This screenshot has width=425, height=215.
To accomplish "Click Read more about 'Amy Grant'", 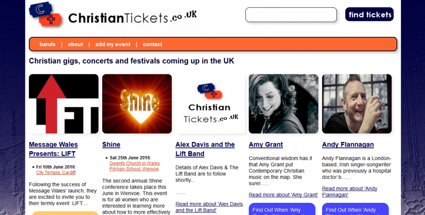I will pos(283,195).
